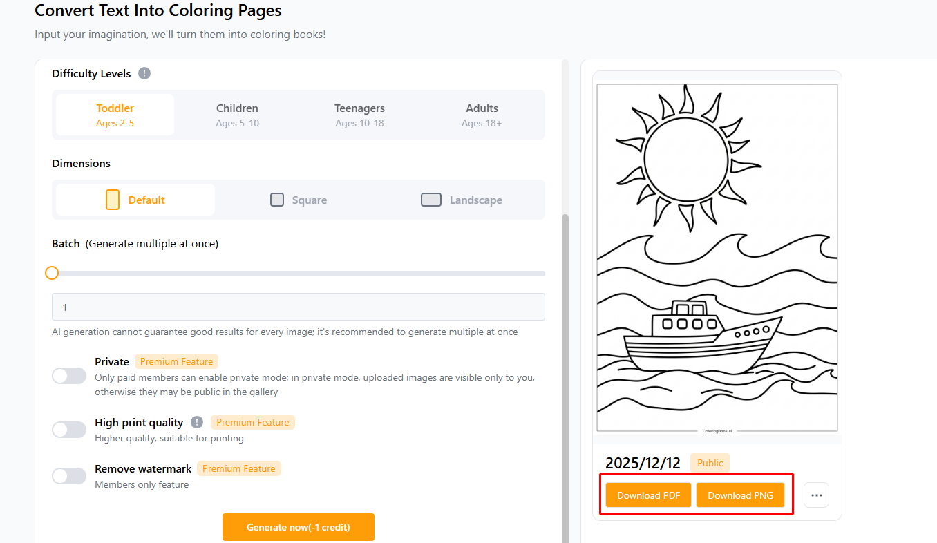The image size is (937, 543).
Task: Open the three-dot more options menu
Action: tap(816, 495)
